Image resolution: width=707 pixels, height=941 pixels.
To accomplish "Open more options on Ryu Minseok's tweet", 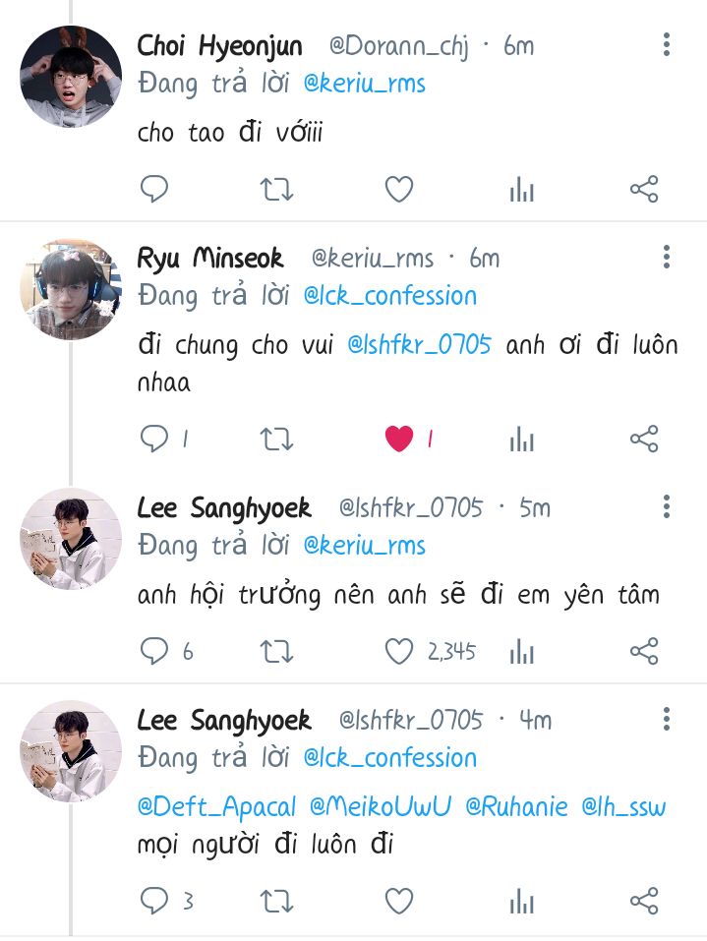I will 666,257.
